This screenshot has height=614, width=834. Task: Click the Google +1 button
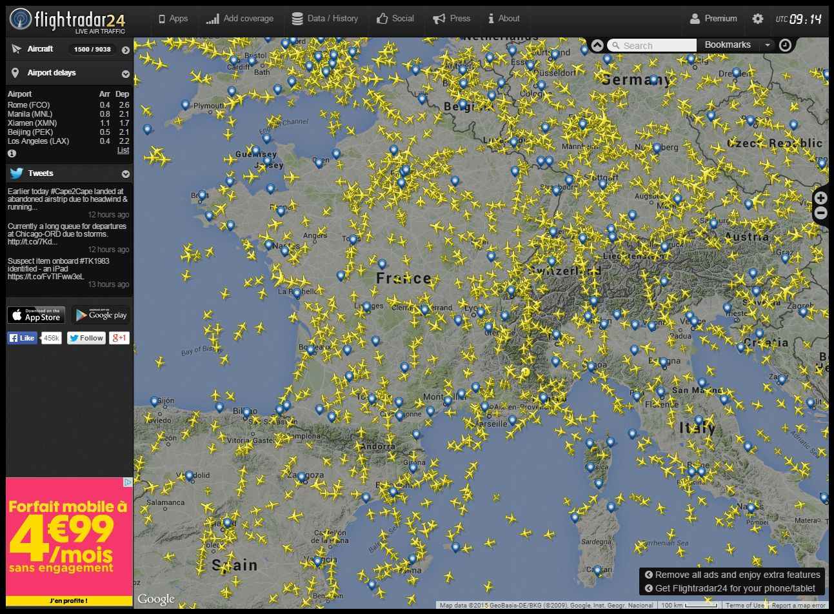119,338
